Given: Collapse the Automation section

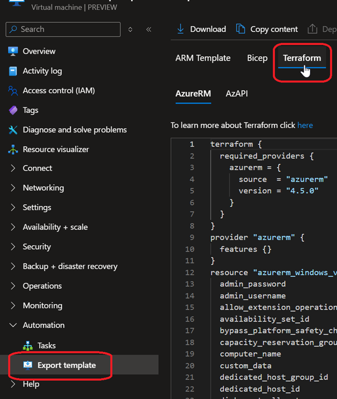Looking at the screenshot, I should pos(14,325).
